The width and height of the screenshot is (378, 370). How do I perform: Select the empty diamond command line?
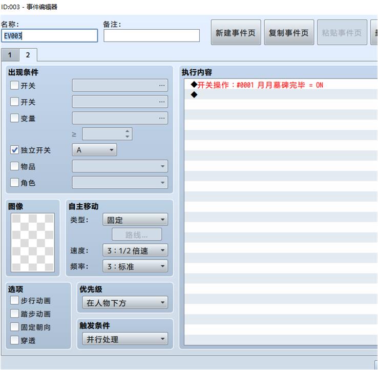click(x=281, y=94)
